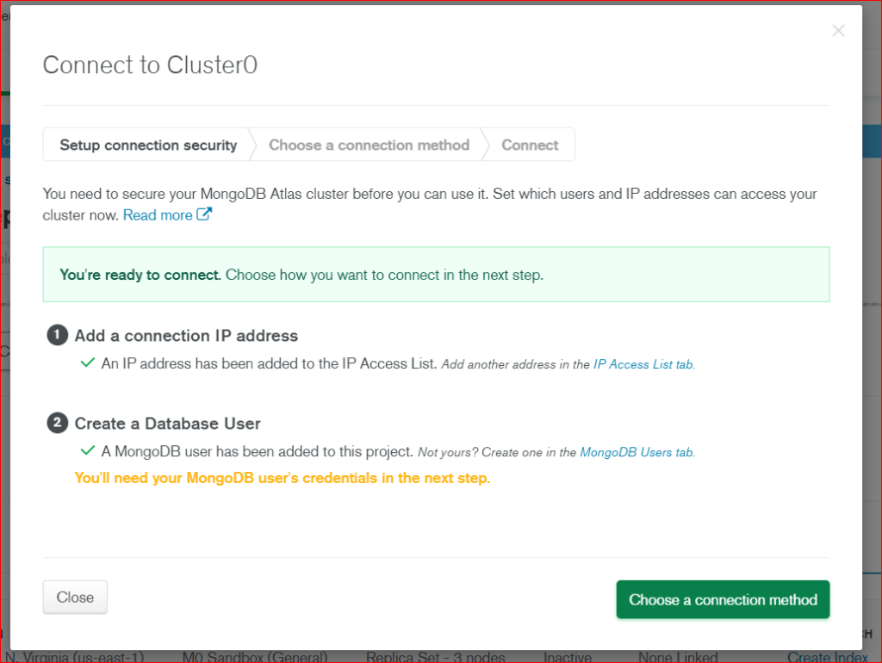Select the Setup connection security step
The height and width of the screenshot is (663, 882).
tap(147, 145)
